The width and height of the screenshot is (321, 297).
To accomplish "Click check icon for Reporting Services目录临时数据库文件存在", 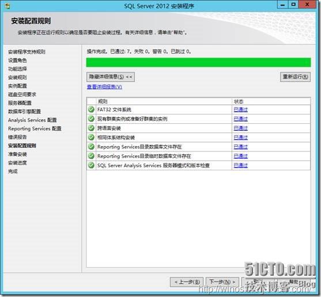I will point(91,156).
